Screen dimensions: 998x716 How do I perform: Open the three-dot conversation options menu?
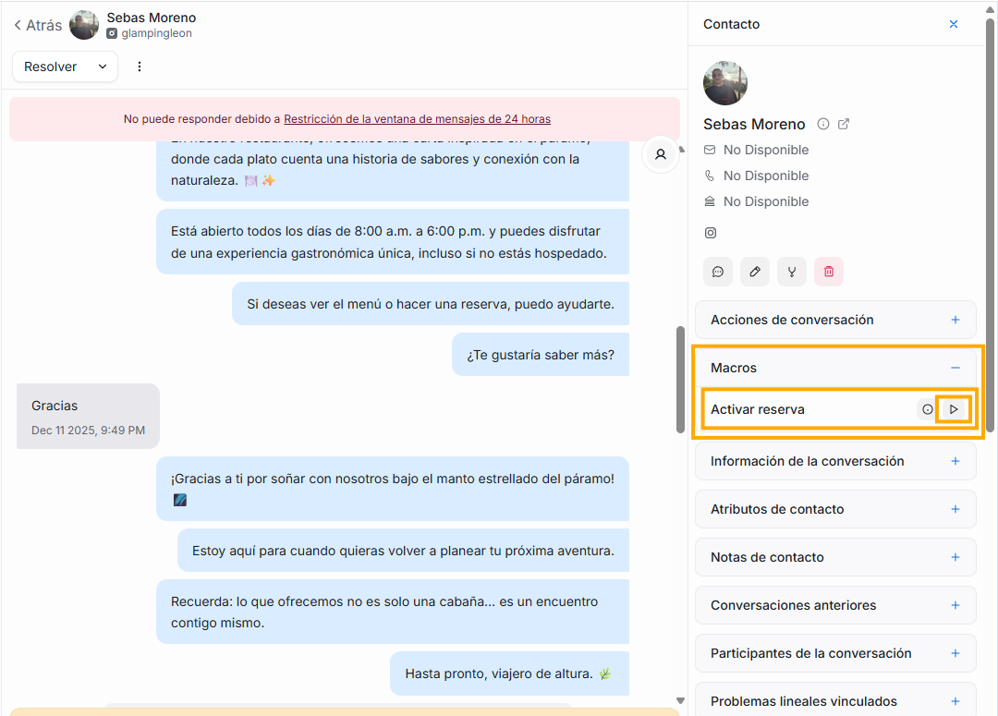[140, 67]
